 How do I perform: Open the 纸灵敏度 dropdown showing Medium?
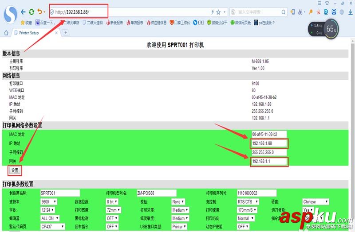point(180,218)
